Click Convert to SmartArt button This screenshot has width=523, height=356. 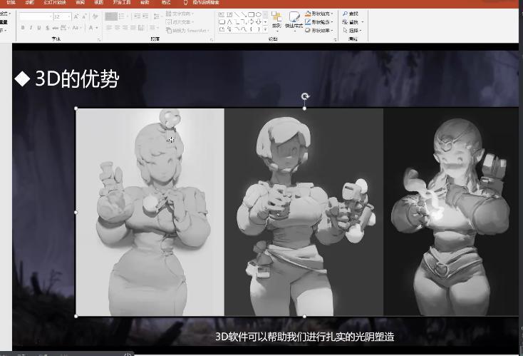coord(187,31)
